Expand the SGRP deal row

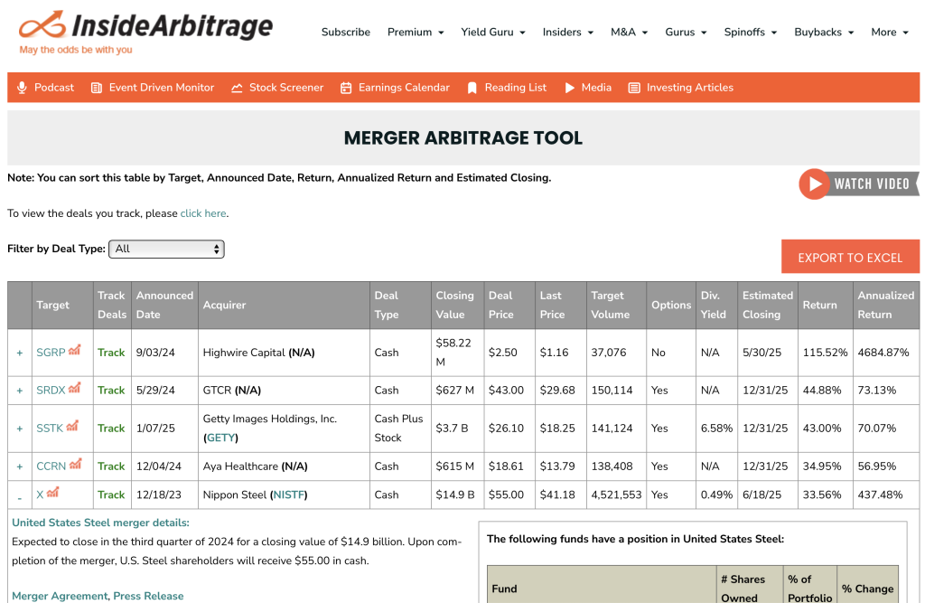pyautogui.click(x=20, y=353)
